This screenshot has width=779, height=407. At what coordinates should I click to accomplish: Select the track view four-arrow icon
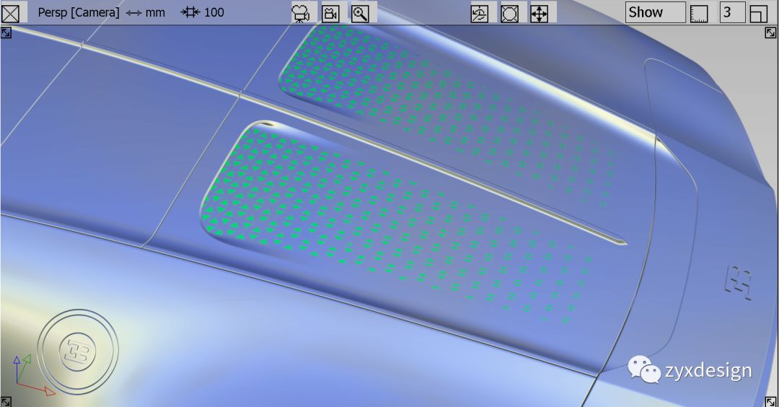tap(540, 14)
